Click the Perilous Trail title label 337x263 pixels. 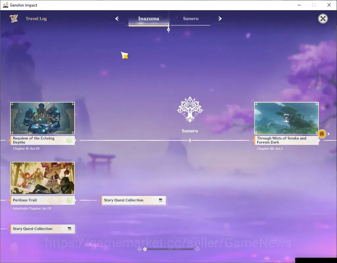[x=25, y=200]
